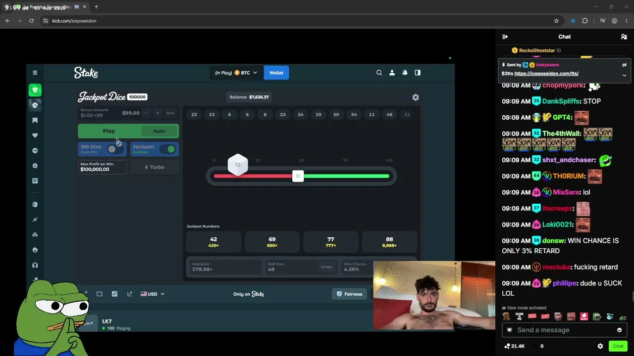Click the receipt list icon in Stake sidebar
Image resolution: width=634 pixels, height=356 pixels.
[35, 181]
